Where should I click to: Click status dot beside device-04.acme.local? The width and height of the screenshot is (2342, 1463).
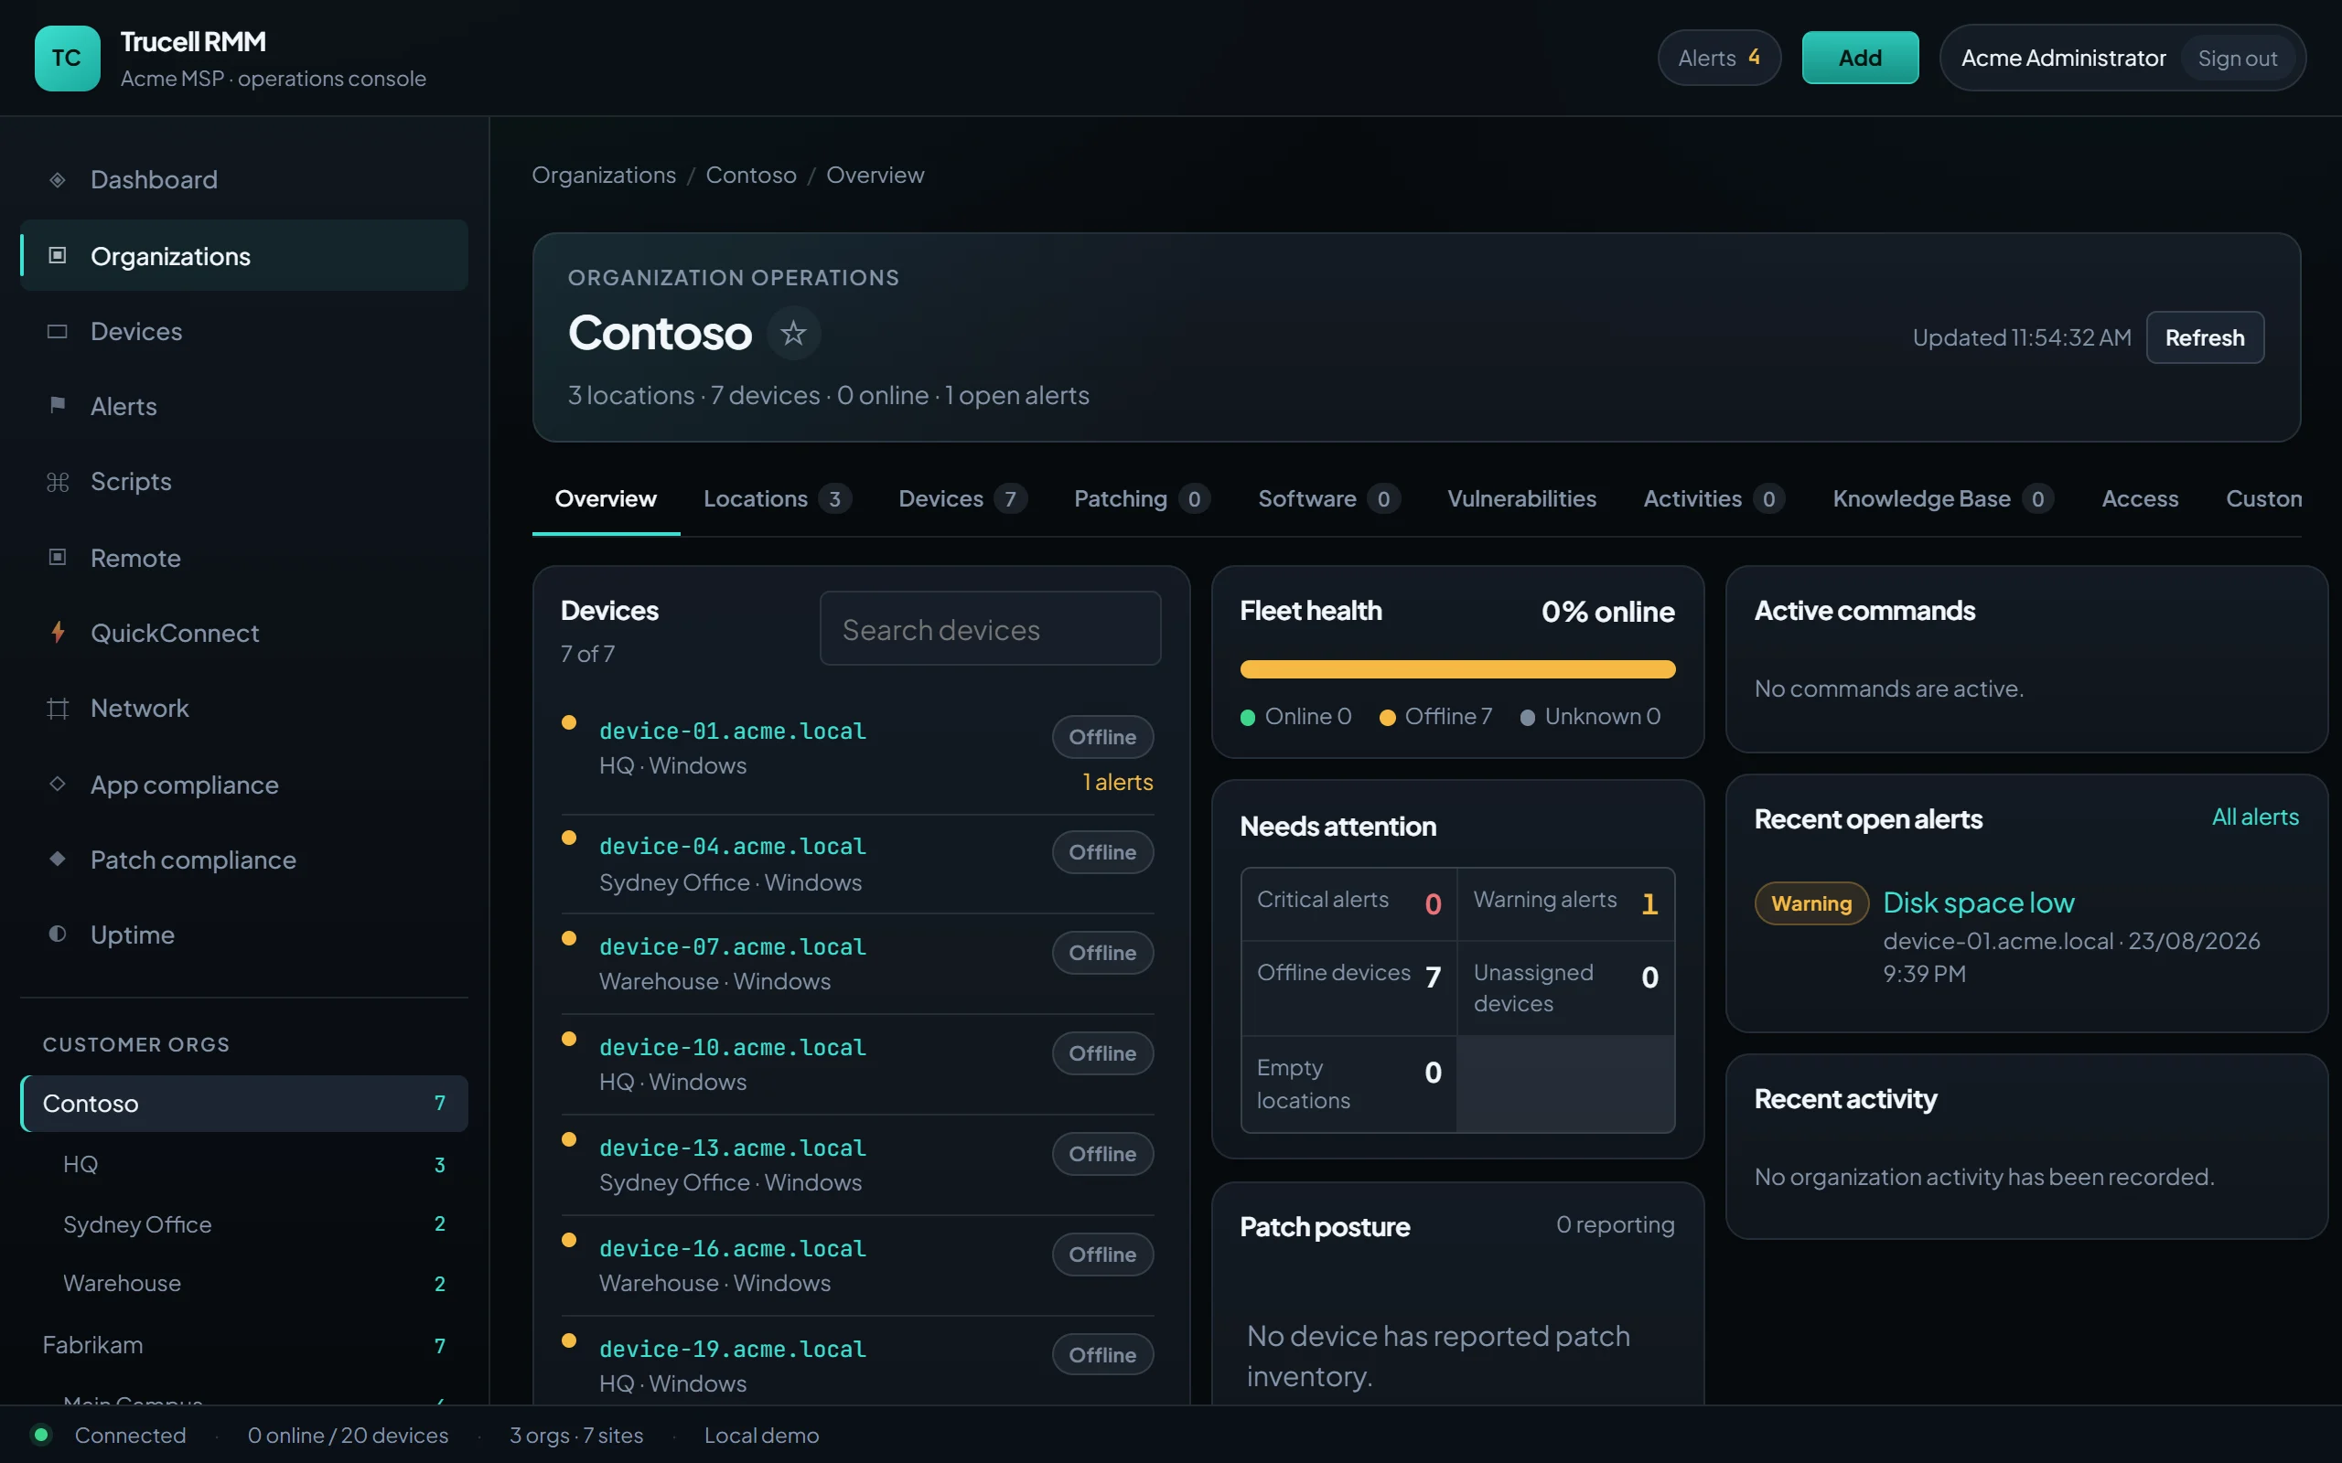tap(569, 838)
